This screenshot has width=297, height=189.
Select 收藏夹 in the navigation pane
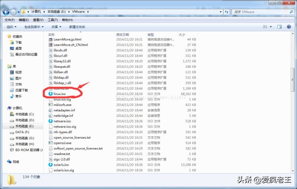point(15,36)
